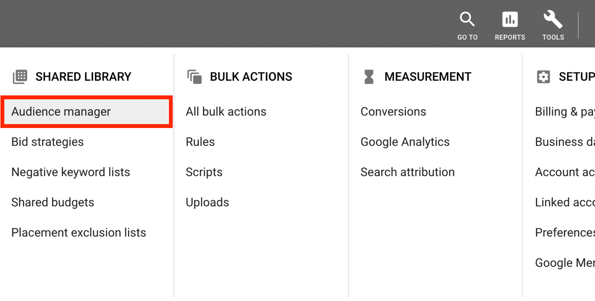Image resolution: width=595 pixels, height=301 pixels.
Task: Open Shared budgets
Action: (53, 202)
